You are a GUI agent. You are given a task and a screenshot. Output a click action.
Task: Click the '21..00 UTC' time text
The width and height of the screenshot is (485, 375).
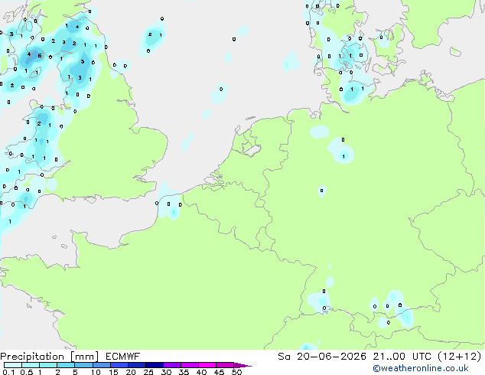coord(402,357)
